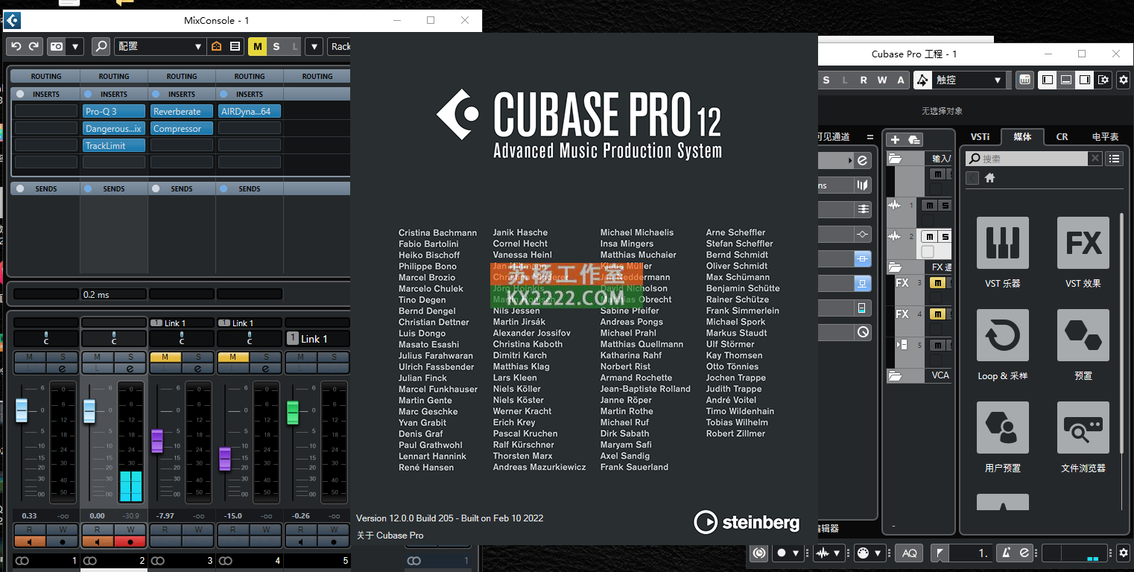Toggle sends bypass dot on first channel
Image resolution: width=1134 pixels, height=572 pixels.
tap(20, 188)
